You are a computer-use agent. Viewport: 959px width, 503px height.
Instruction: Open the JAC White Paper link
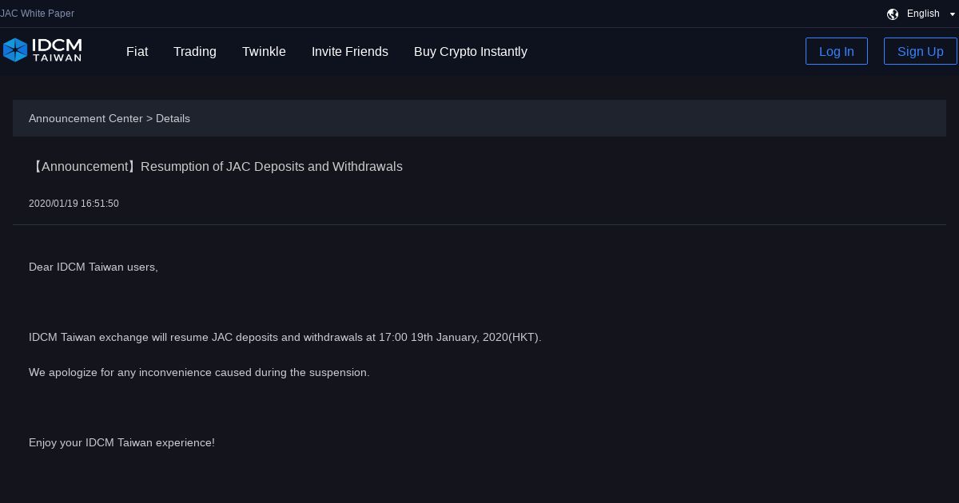(x=38, y=14)
